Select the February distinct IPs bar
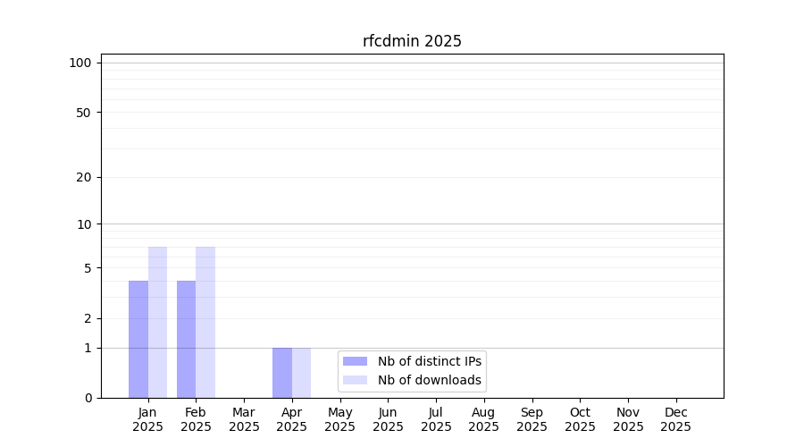Viewport: 804px width, 447px height. pyautogui.click(x=186, y=340)
